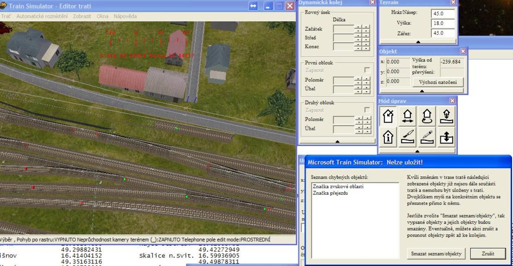513x266 pixels.
Task: Collapse the Objekt panel with its bottom arrow bar
Action: click(422, 91)
